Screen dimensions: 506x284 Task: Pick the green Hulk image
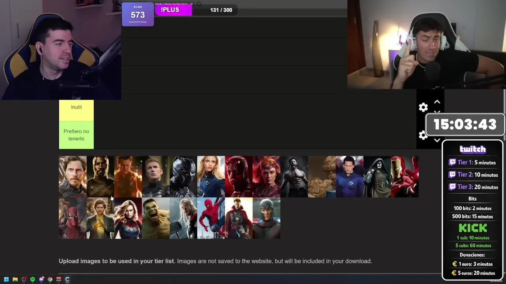point(156,218)
